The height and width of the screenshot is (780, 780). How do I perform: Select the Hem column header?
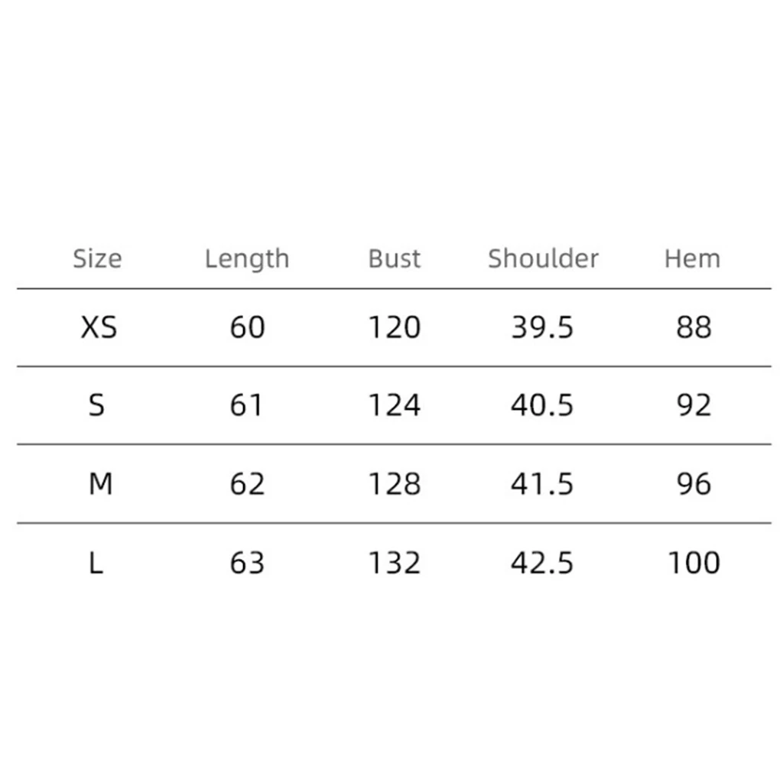click(692, 259)
